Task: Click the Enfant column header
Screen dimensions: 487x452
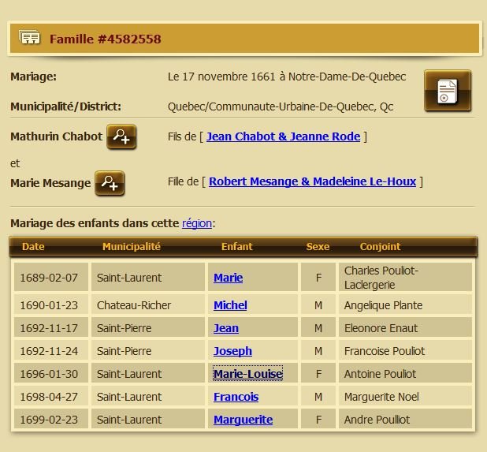Action: [236, 247]
